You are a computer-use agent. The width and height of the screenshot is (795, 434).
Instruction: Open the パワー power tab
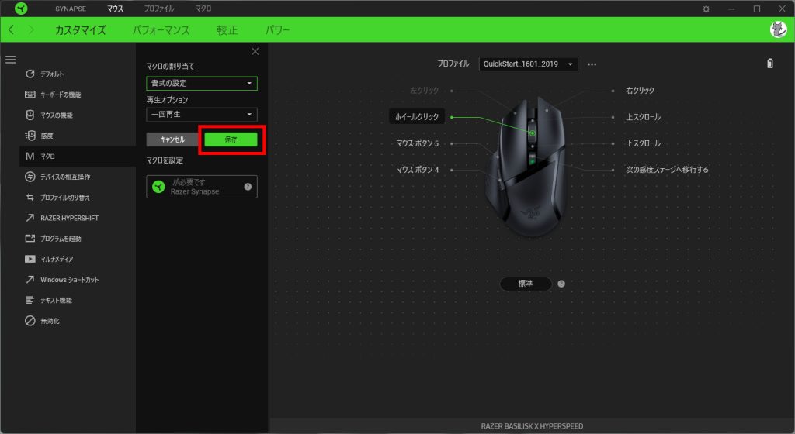coord(277,30)
